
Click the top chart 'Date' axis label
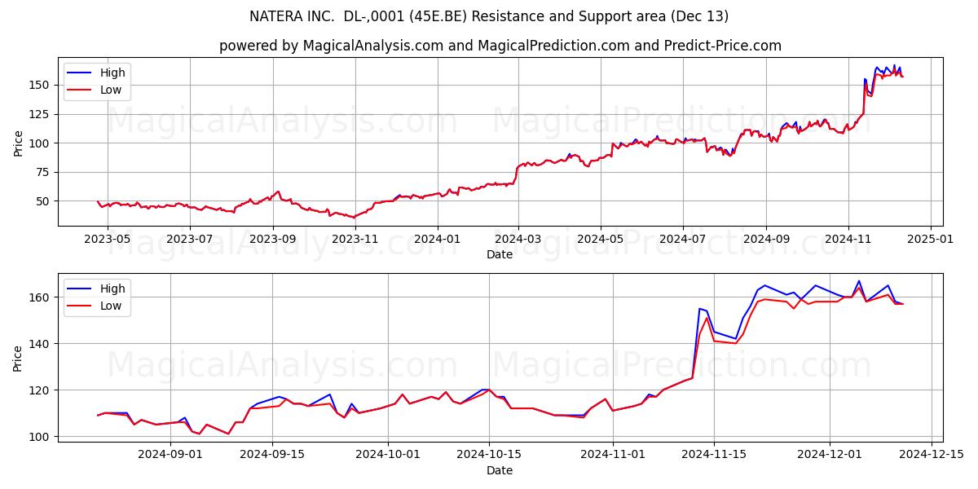pos(500,254)
